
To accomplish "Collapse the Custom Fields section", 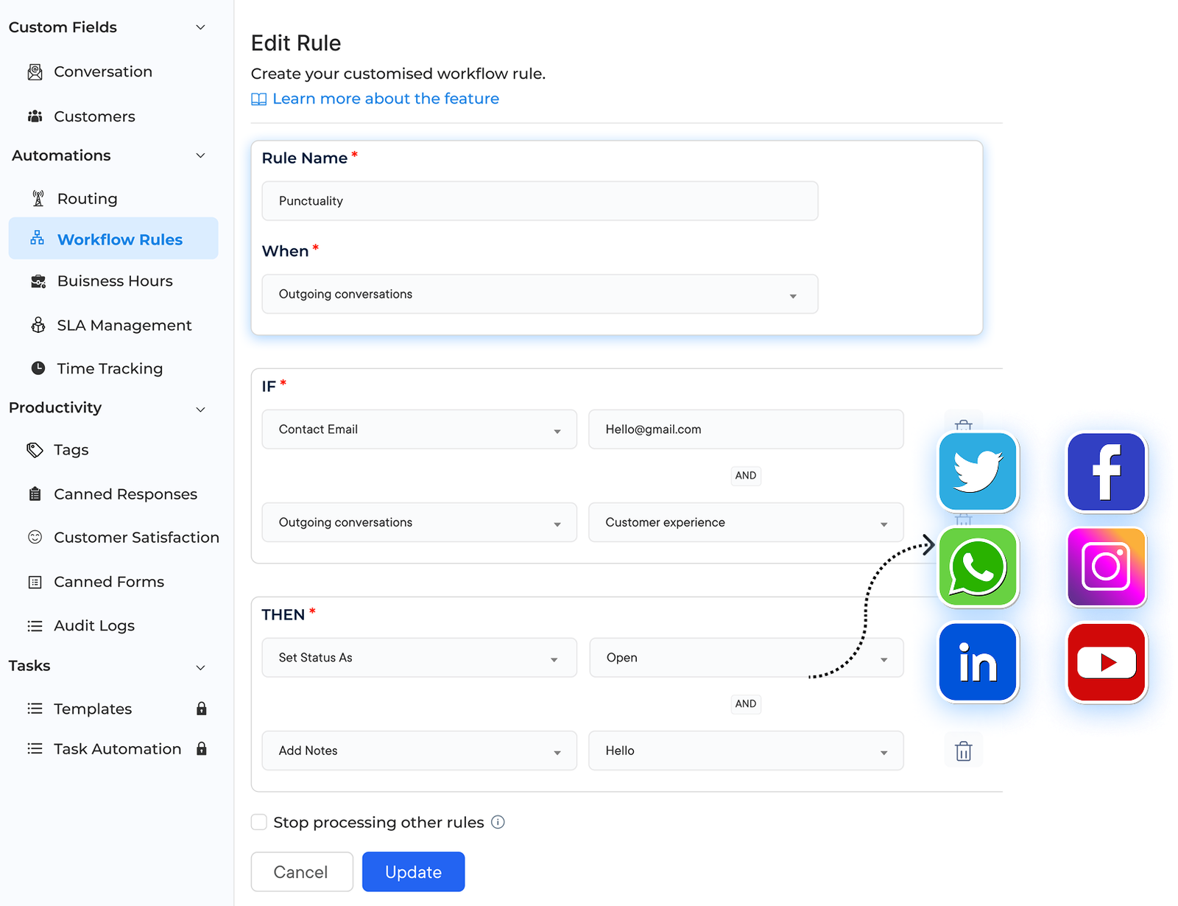I will click(x=200, y=27).
